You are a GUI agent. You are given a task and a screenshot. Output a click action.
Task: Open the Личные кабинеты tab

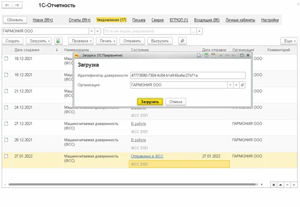tap(240, 20)
